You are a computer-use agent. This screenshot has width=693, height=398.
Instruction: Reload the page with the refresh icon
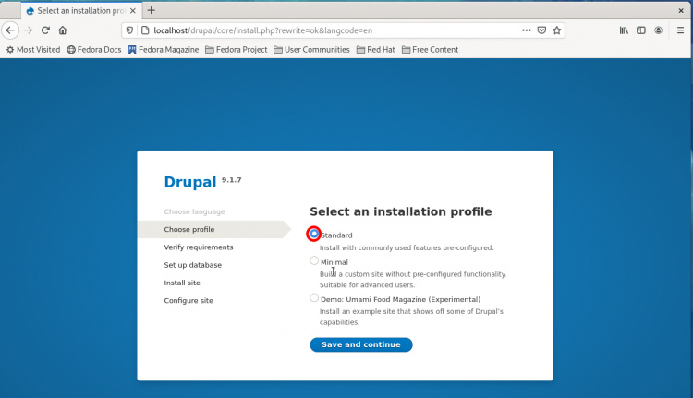pos(45,30)
